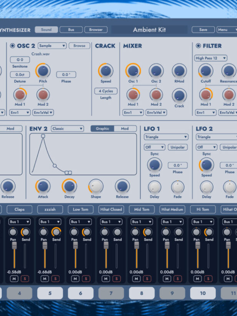Select the Hihat Closed sound slot
237x316 pixels.
click(111, 210)
